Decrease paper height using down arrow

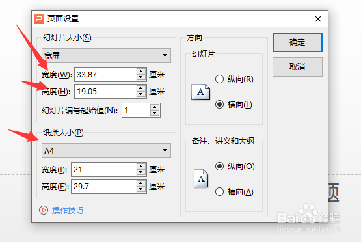[141, 189]
